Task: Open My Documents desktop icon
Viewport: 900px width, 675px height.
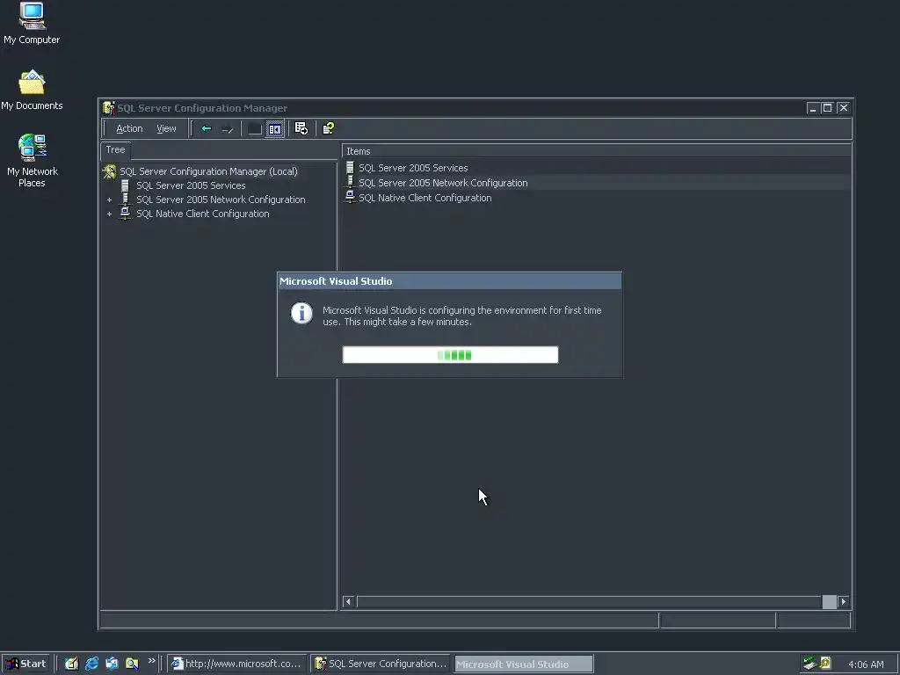Action: (x=32, y=91)
